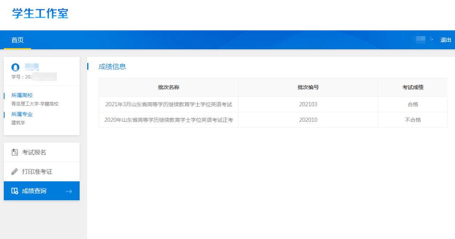Click the 打印准考证 pencil icon
455x239 pixels.
(x=14, y=172)
